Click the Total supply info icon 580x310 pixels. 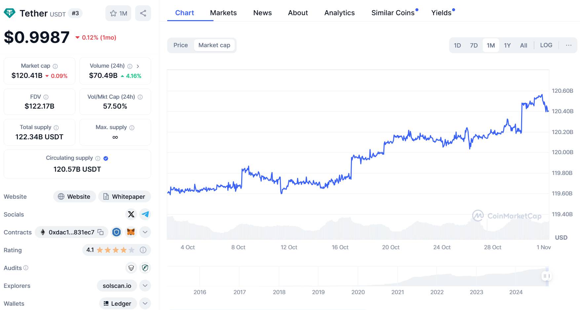[56, 127]
